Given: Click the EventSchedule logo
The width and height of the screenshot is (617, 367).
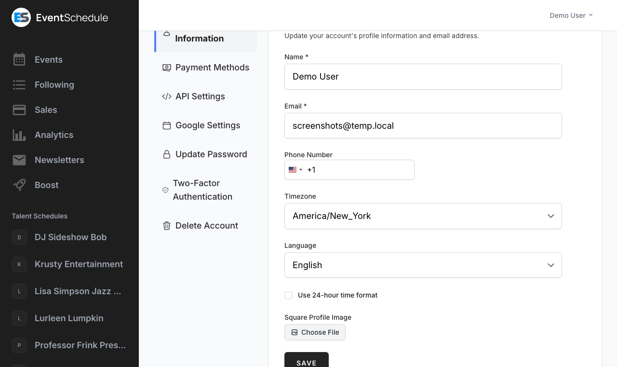Looking at the screenshot, I should [60, 17].
